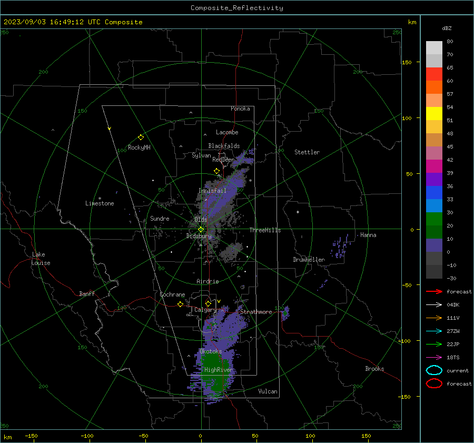The image size is (474, 443).
Task: Click the Vulcan city label
Action: 268,391
